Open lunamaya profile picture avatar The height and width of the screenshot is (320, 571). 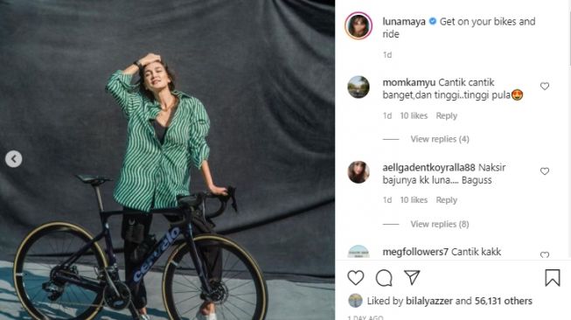pyautogui.click(x=359, y=26)
